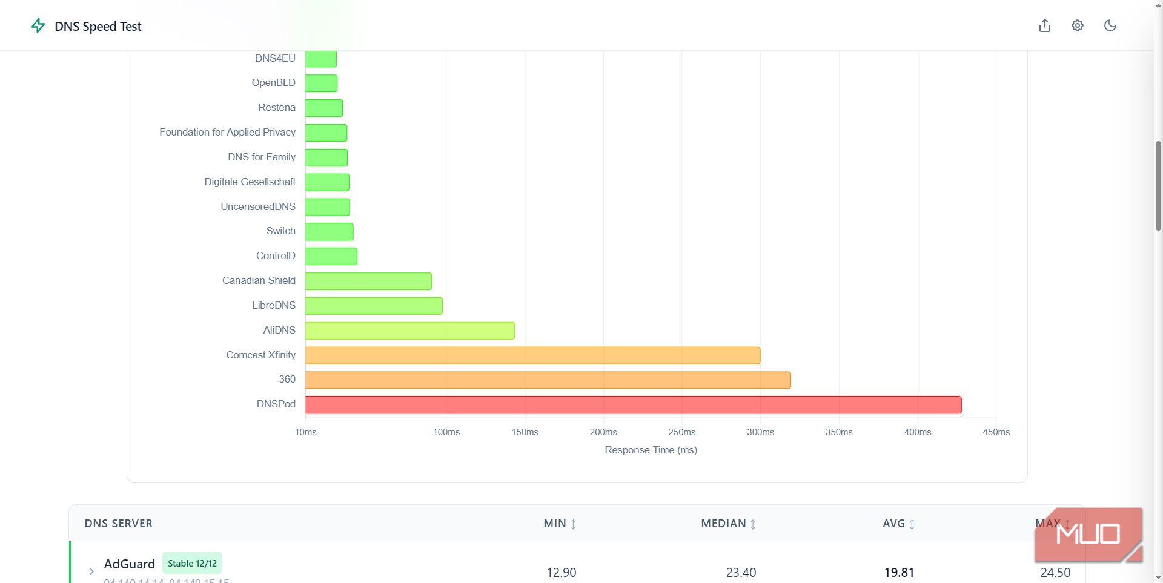This screenshot has height=583, width=1163.
Task: Click the Comcast Xfinity bar
Action: (x=533, y=355)
